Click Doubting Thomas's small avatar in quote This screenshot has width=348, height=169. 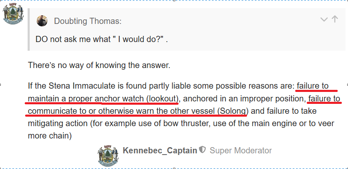pyautogui.click(x=42, y=21)
